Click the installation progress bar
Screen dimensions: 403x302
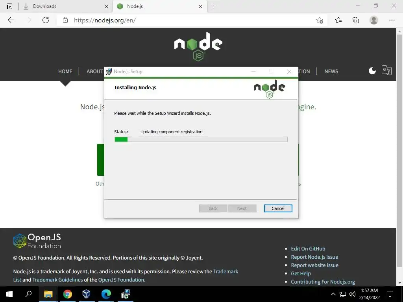(x=201, y=139)
